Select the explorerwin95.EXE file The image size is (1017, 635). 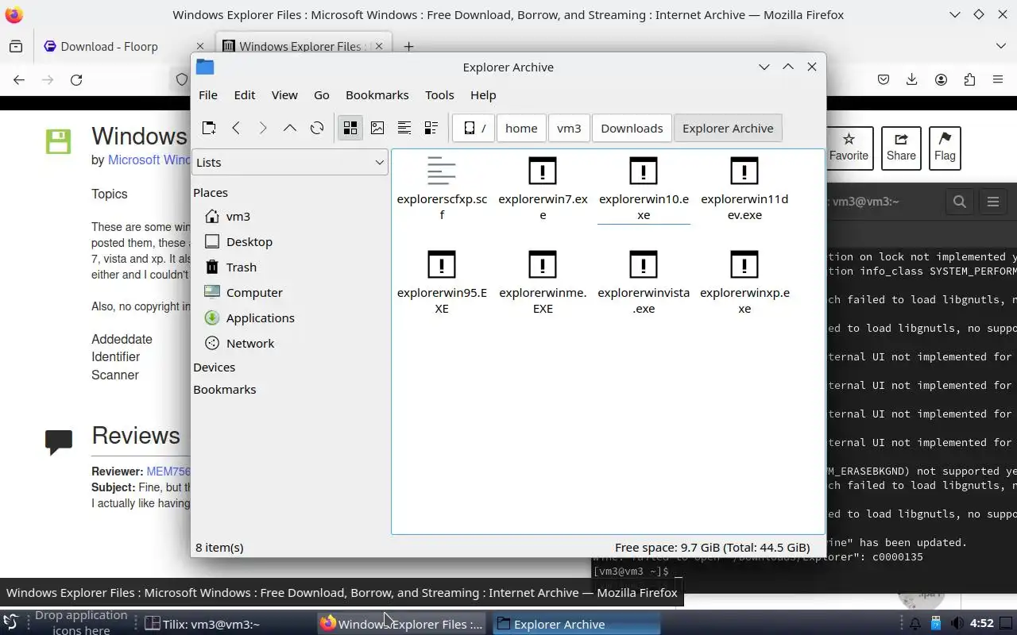[442, 283]
